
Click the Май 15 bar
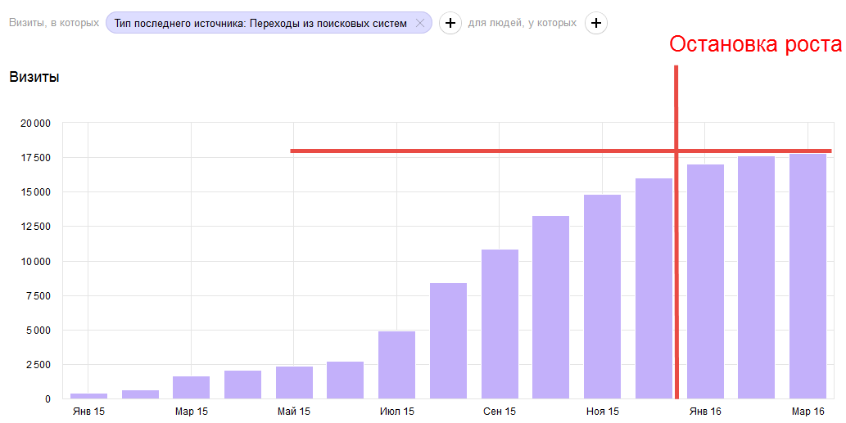pos(294,382)
